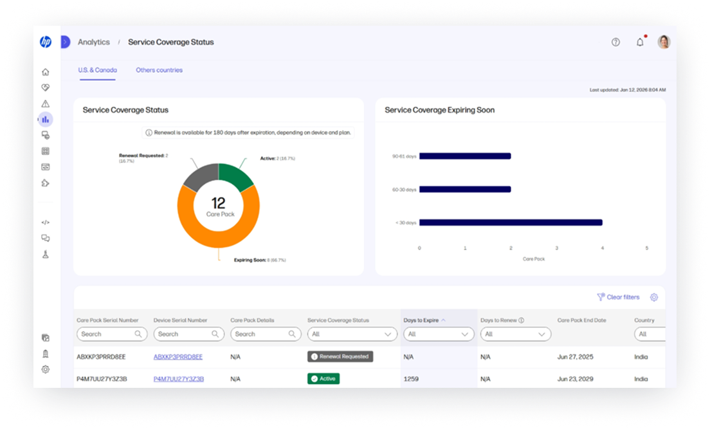Switch to the Others countries tab

[159, 70]
